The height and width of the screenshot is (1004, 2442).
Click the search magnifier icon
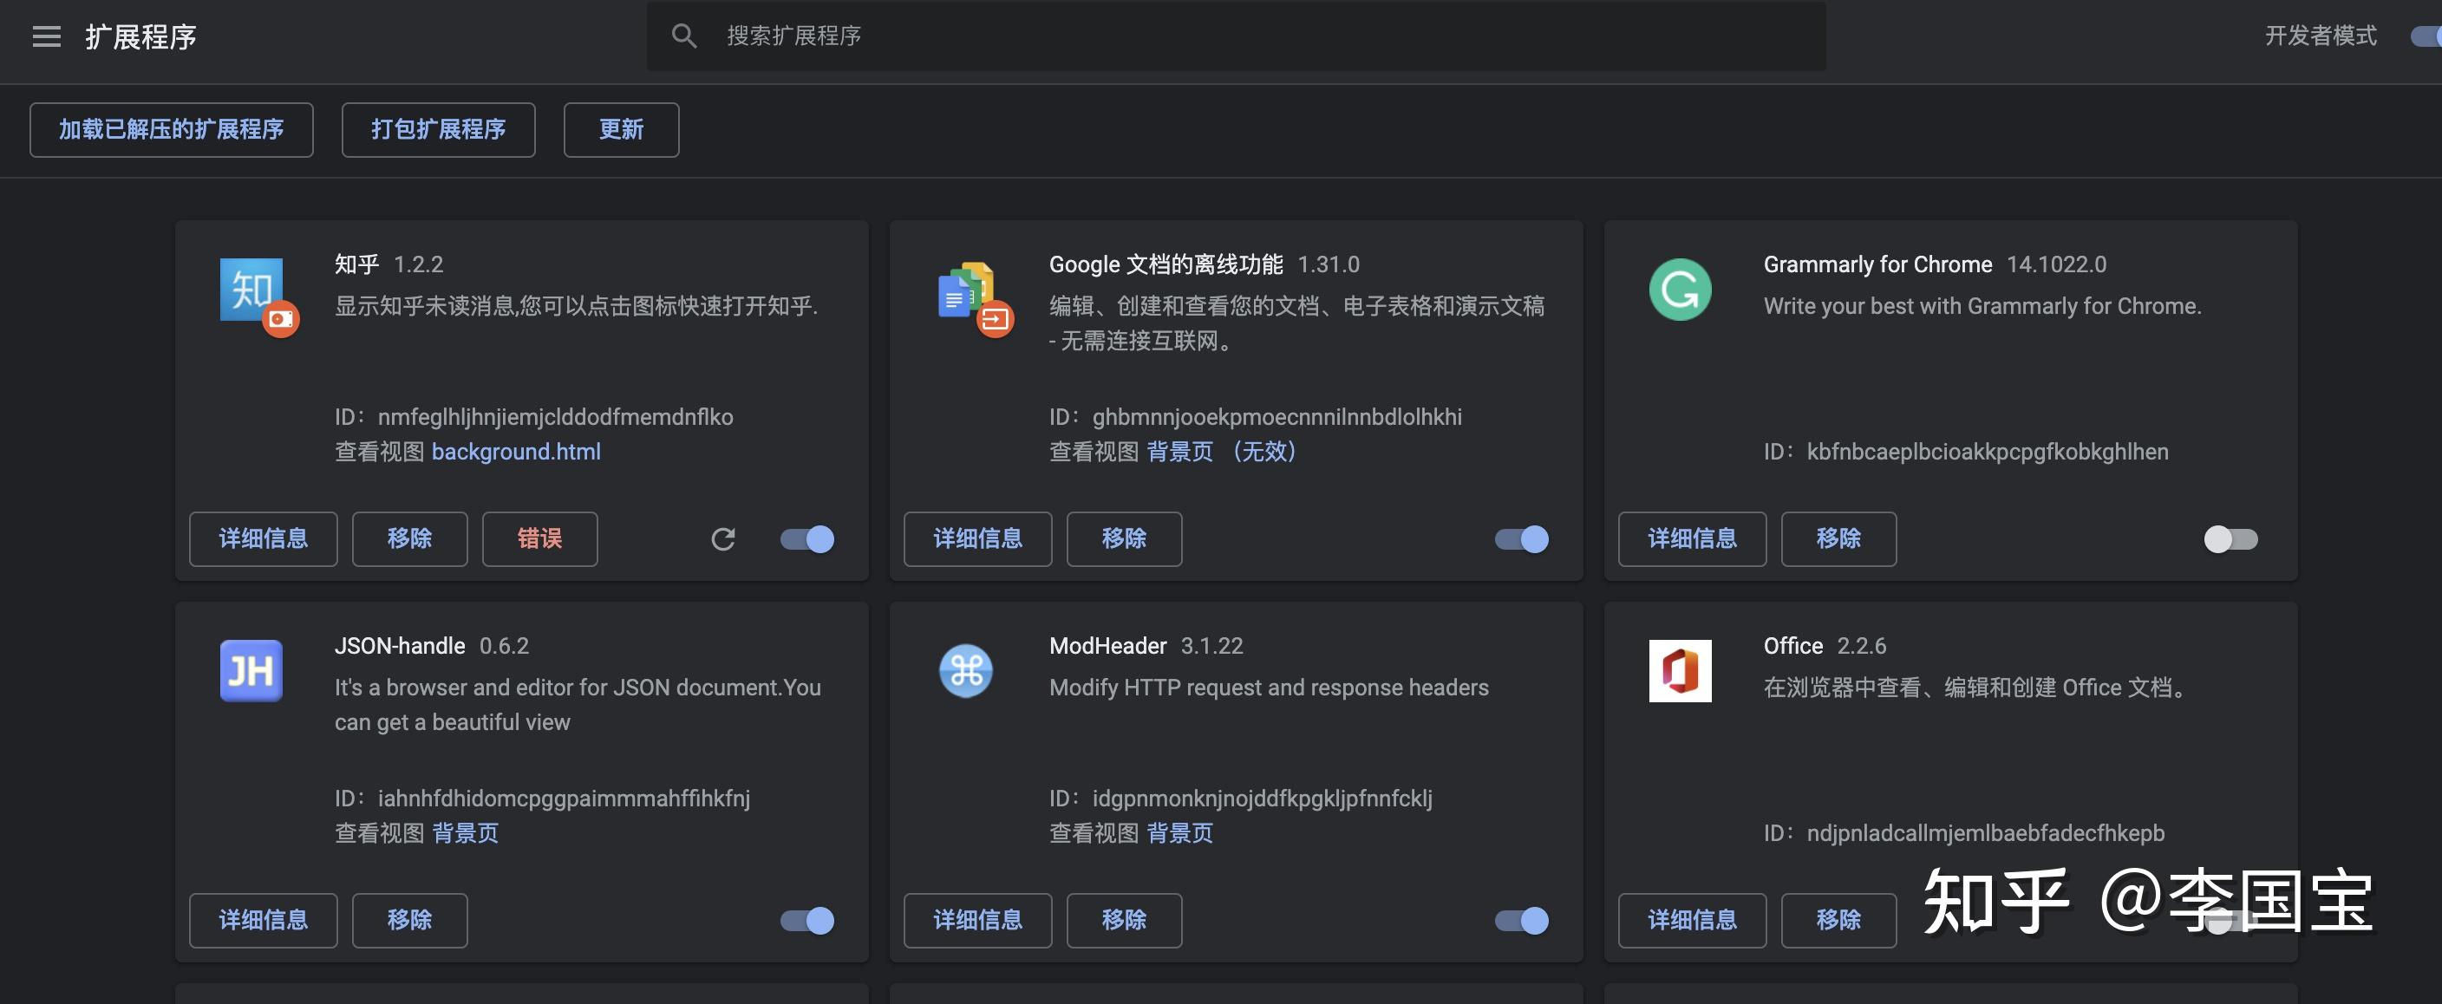coord(684,36)
